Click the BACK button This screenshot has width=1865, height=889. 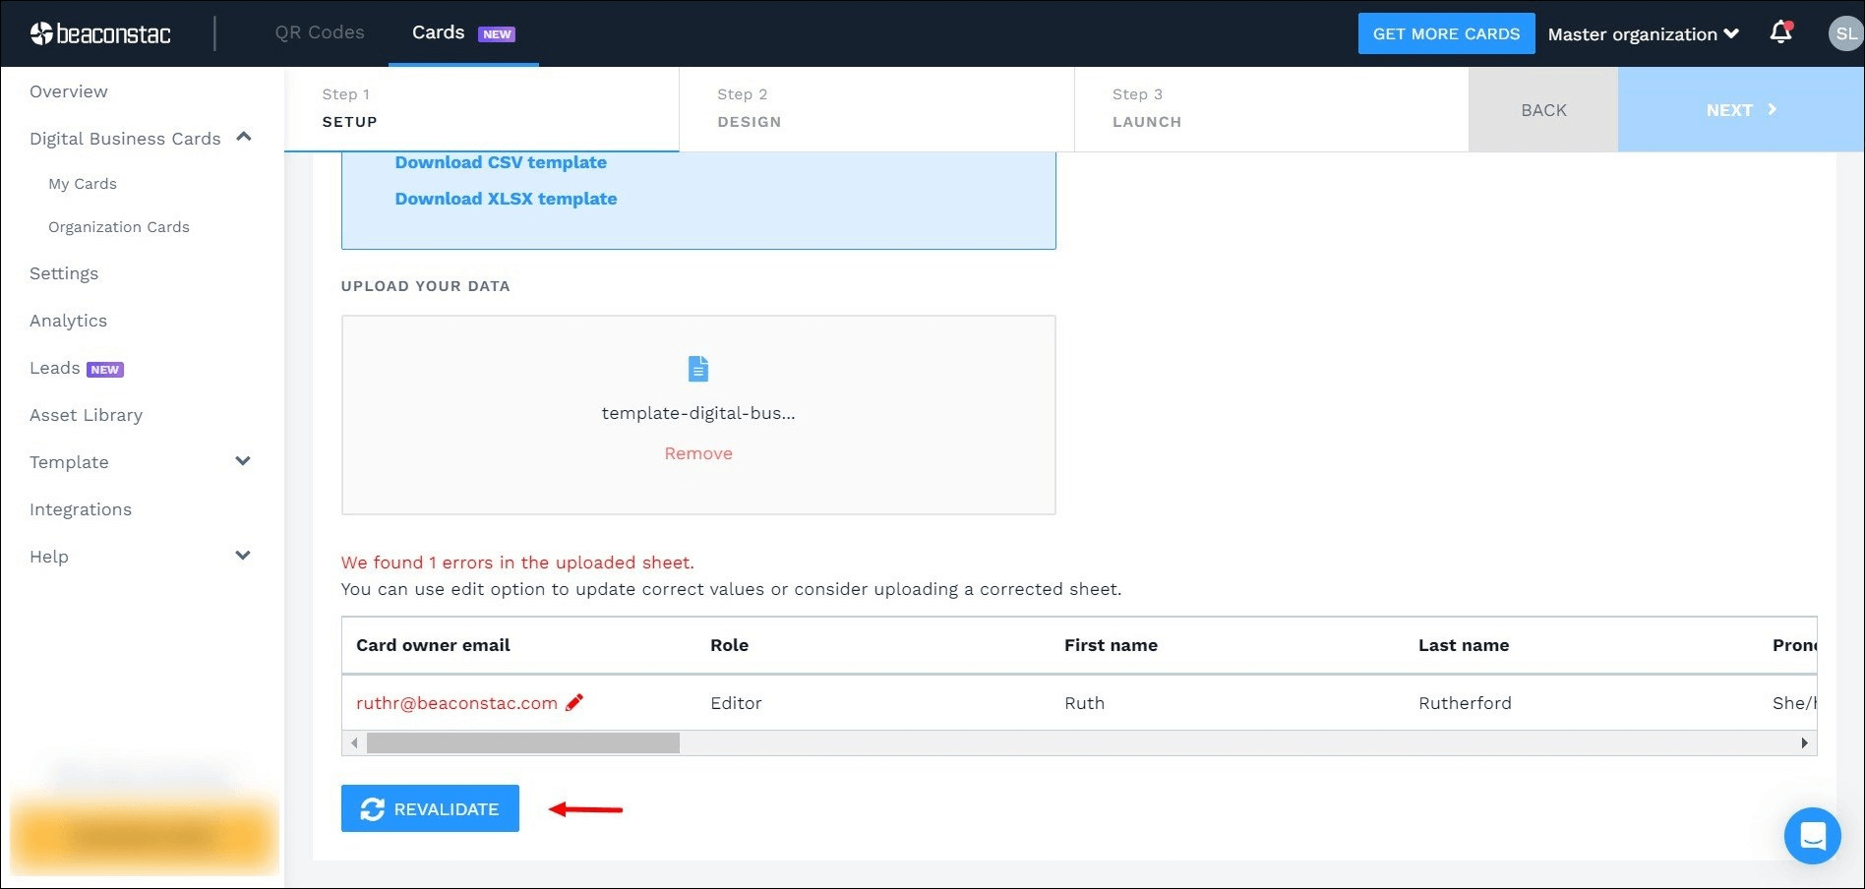click(1543, 109)
